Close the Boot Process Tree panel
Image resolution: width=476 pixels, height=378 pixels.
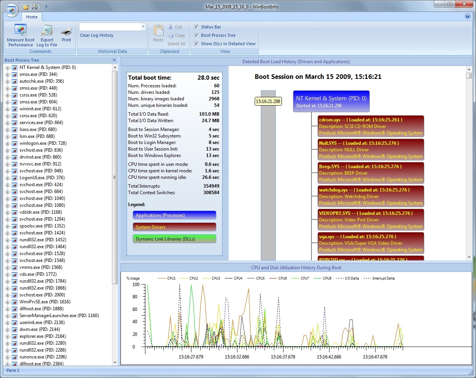click(114, 60)
